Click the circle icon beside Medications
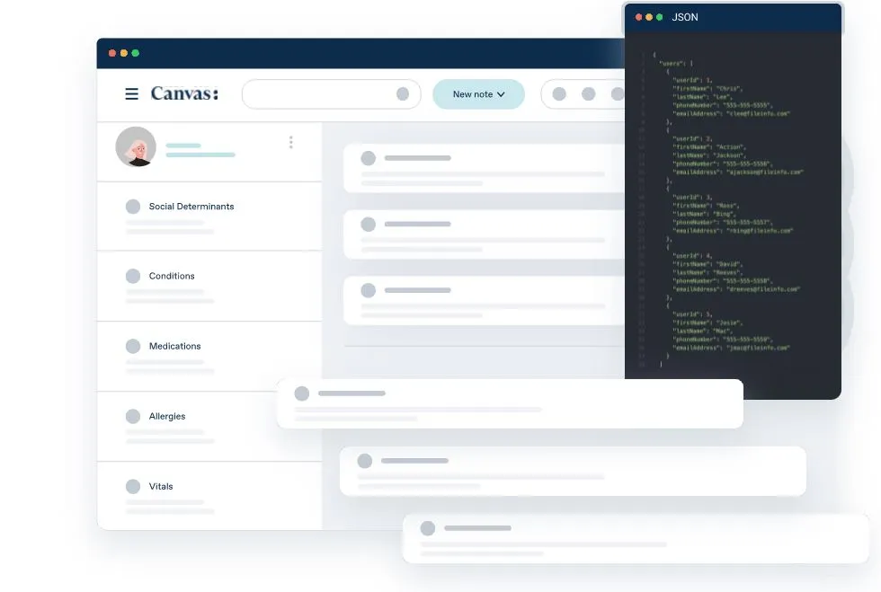881x592 pixels. coord(133,346)
